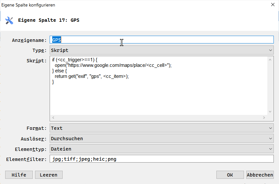Confirm the column settings with OK
The width and height of the screenshot is (279, 184).
[230, 175]
